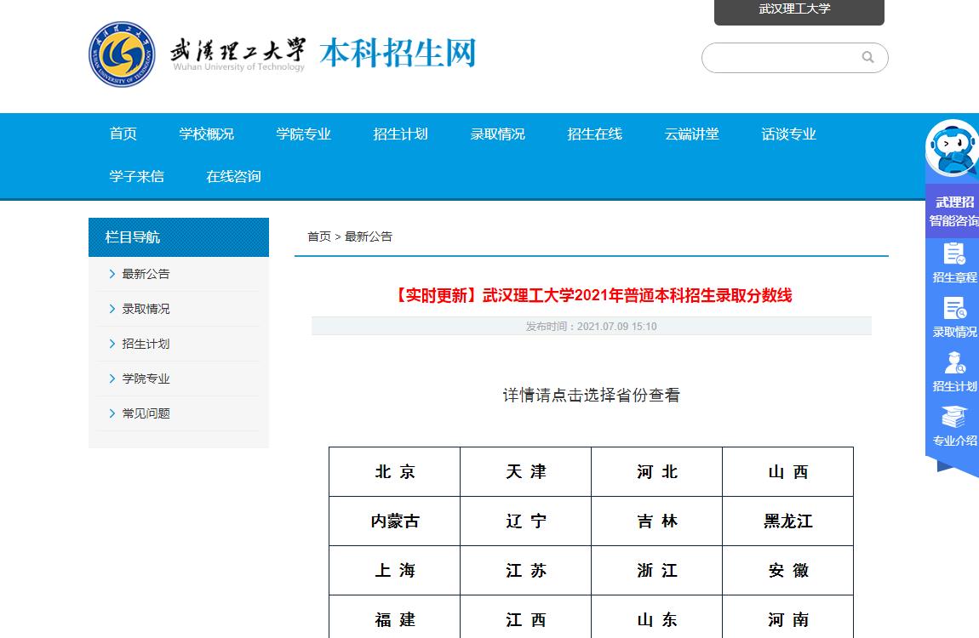The width and height of the screenshot is (979, 638).
Task: Select the 内蒙古 province cell
Action: tap(395, 521)
